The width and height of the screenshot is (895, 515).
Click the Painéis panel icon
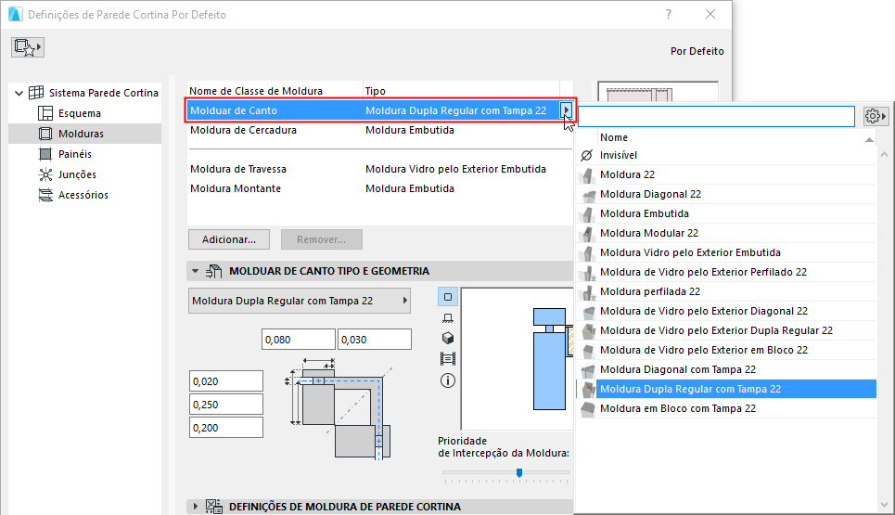coord(45,154)
